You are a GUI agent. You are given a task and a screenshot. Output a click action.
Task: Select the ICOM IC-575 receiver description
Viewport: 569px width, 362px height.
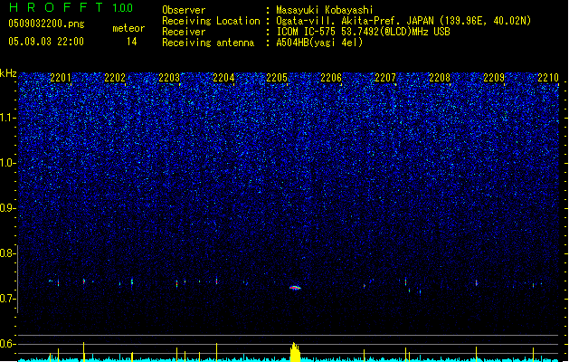coord(364,32)
